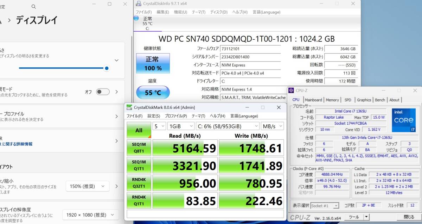
Task: Open テーマ(T) menu in CrystalDiskInfo
Action: coord(199,12)
